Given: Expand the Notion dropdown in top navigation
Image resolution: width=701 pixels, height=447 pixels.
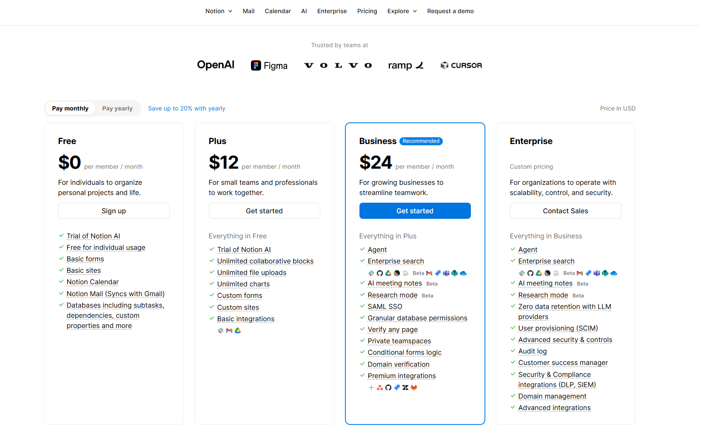Looking at the screenshot, I should point(219,11).
